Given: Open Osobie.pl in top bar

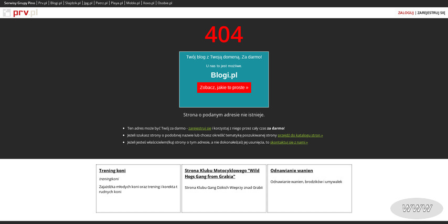Looking at the screenshot, I should [x=165, y=3].
